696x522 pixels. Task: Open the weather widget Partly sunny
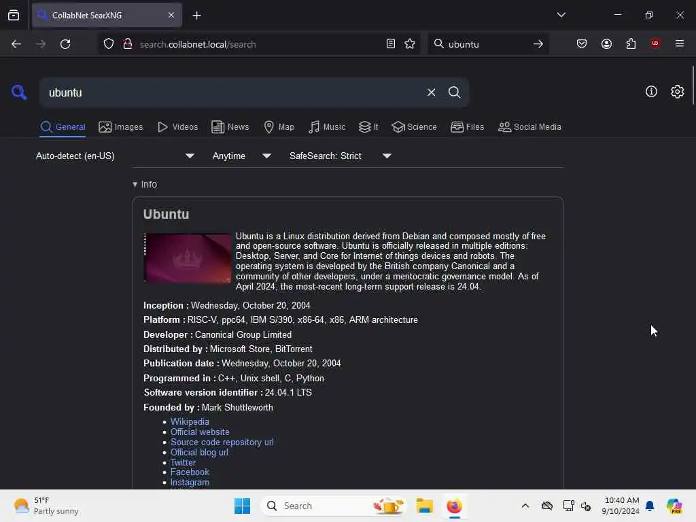[46, 506]
